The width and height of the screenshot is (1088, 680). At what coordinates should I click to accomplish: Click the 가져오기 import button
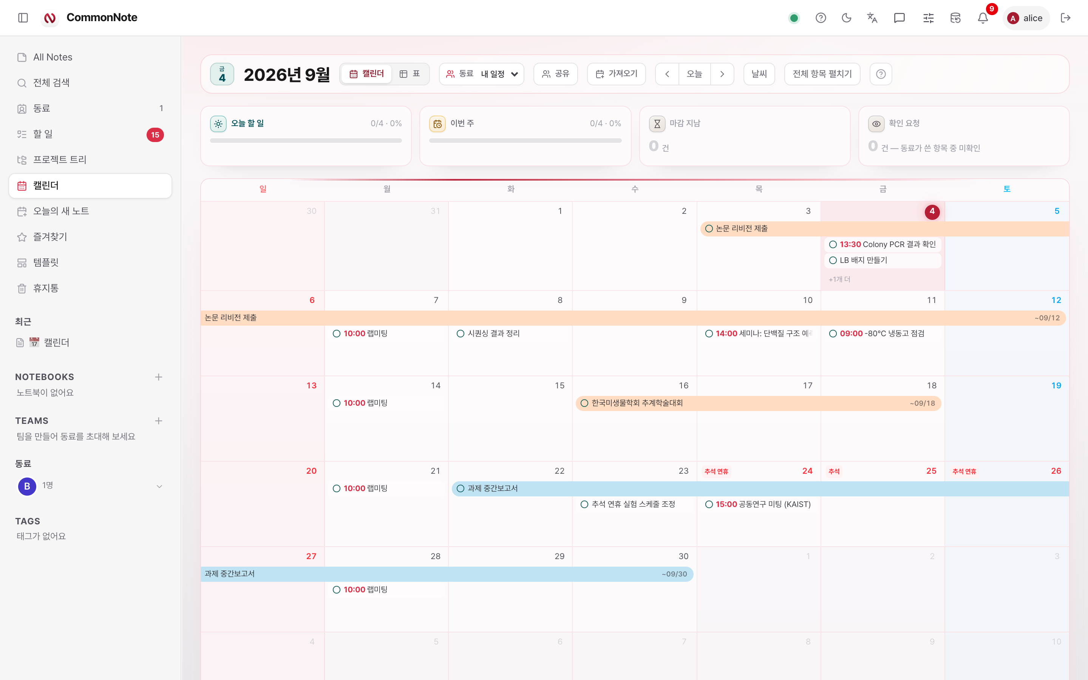[x=617, y=74]
